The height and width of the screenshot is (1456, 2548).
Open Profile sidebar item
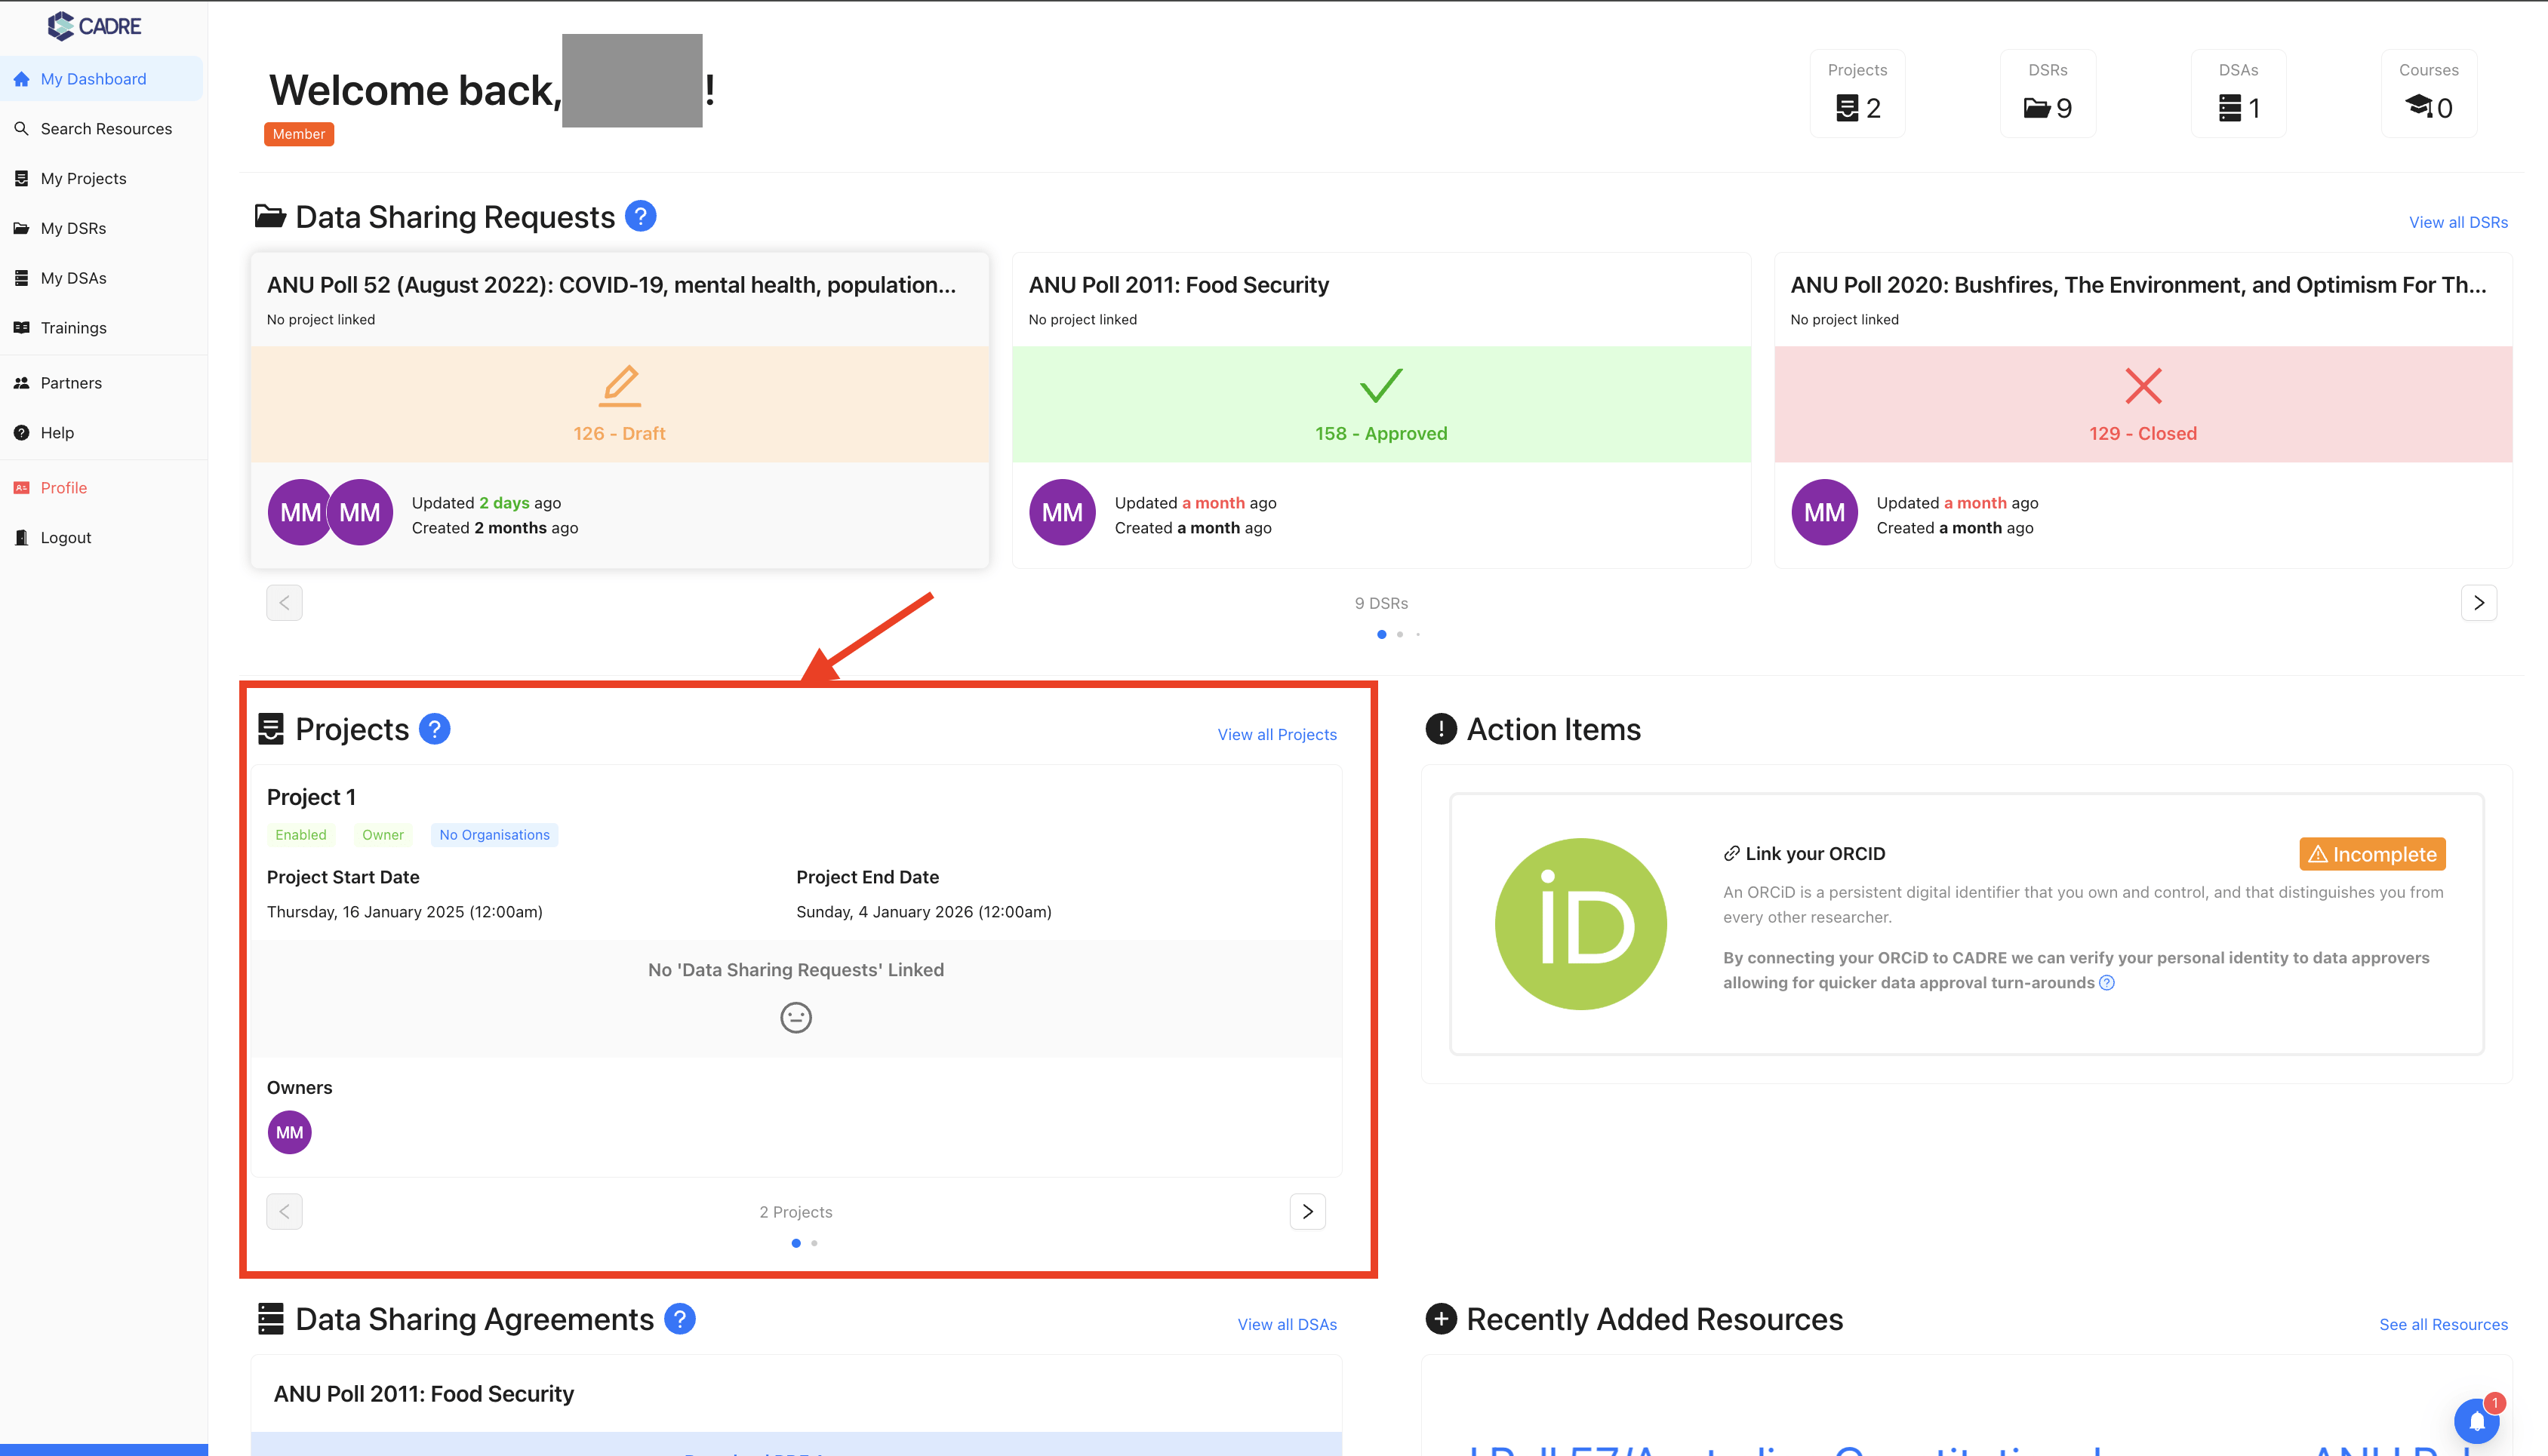click(x=101, y=488)
